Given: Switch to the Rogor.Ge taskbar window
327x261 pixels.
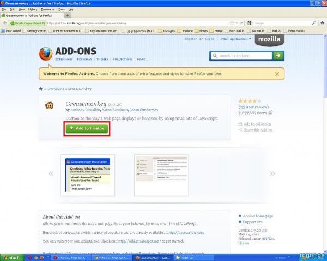Looking at the screenshot, I should click(193, 258).
